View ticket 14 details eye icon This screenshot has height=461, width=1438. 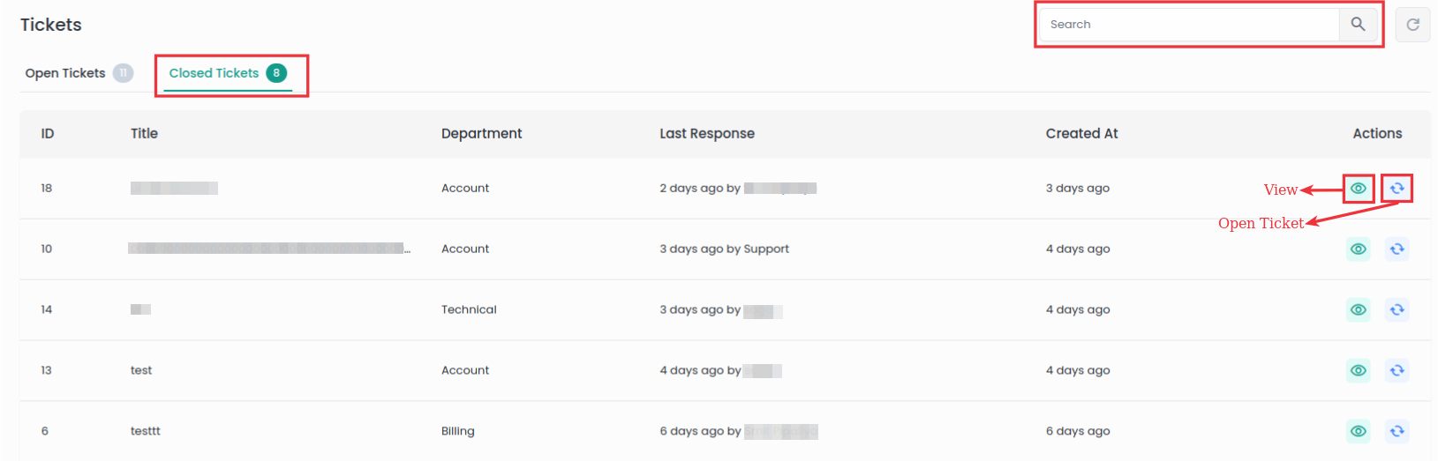[x=1359, y=310]
